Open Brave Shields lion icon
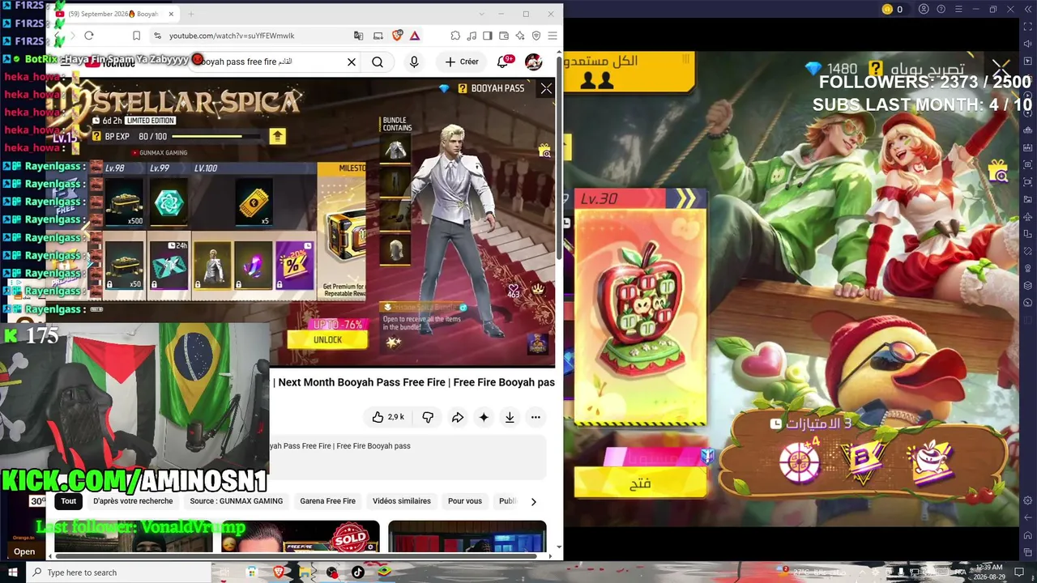 pos(397,36)
